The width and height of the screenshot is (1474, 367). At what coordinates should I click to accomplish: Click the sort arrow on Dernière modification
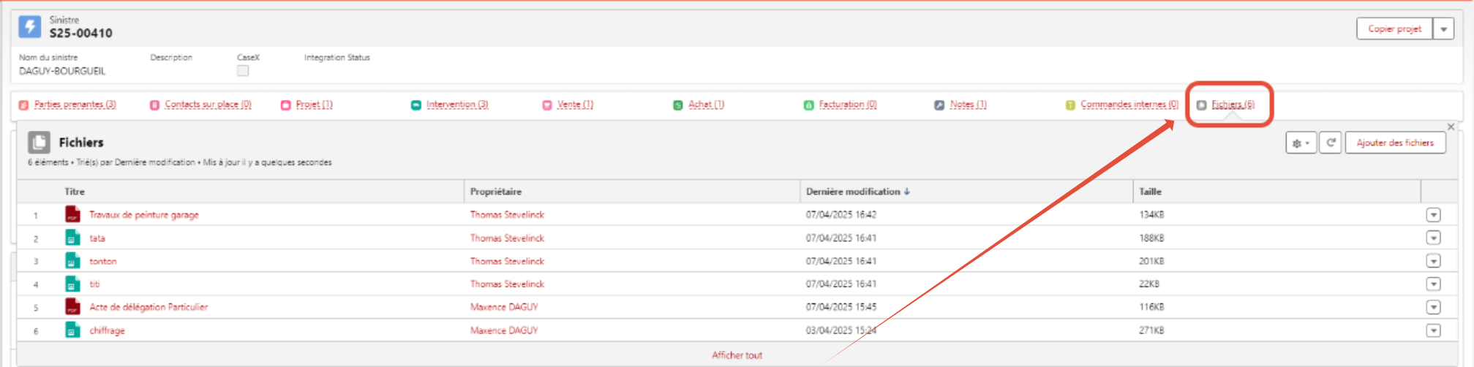[x=907, y=192]
